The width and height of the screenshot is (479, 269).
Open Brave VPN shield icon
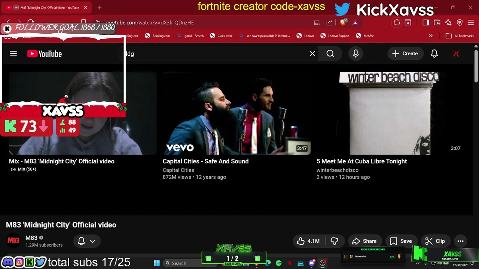pos(460,22)
